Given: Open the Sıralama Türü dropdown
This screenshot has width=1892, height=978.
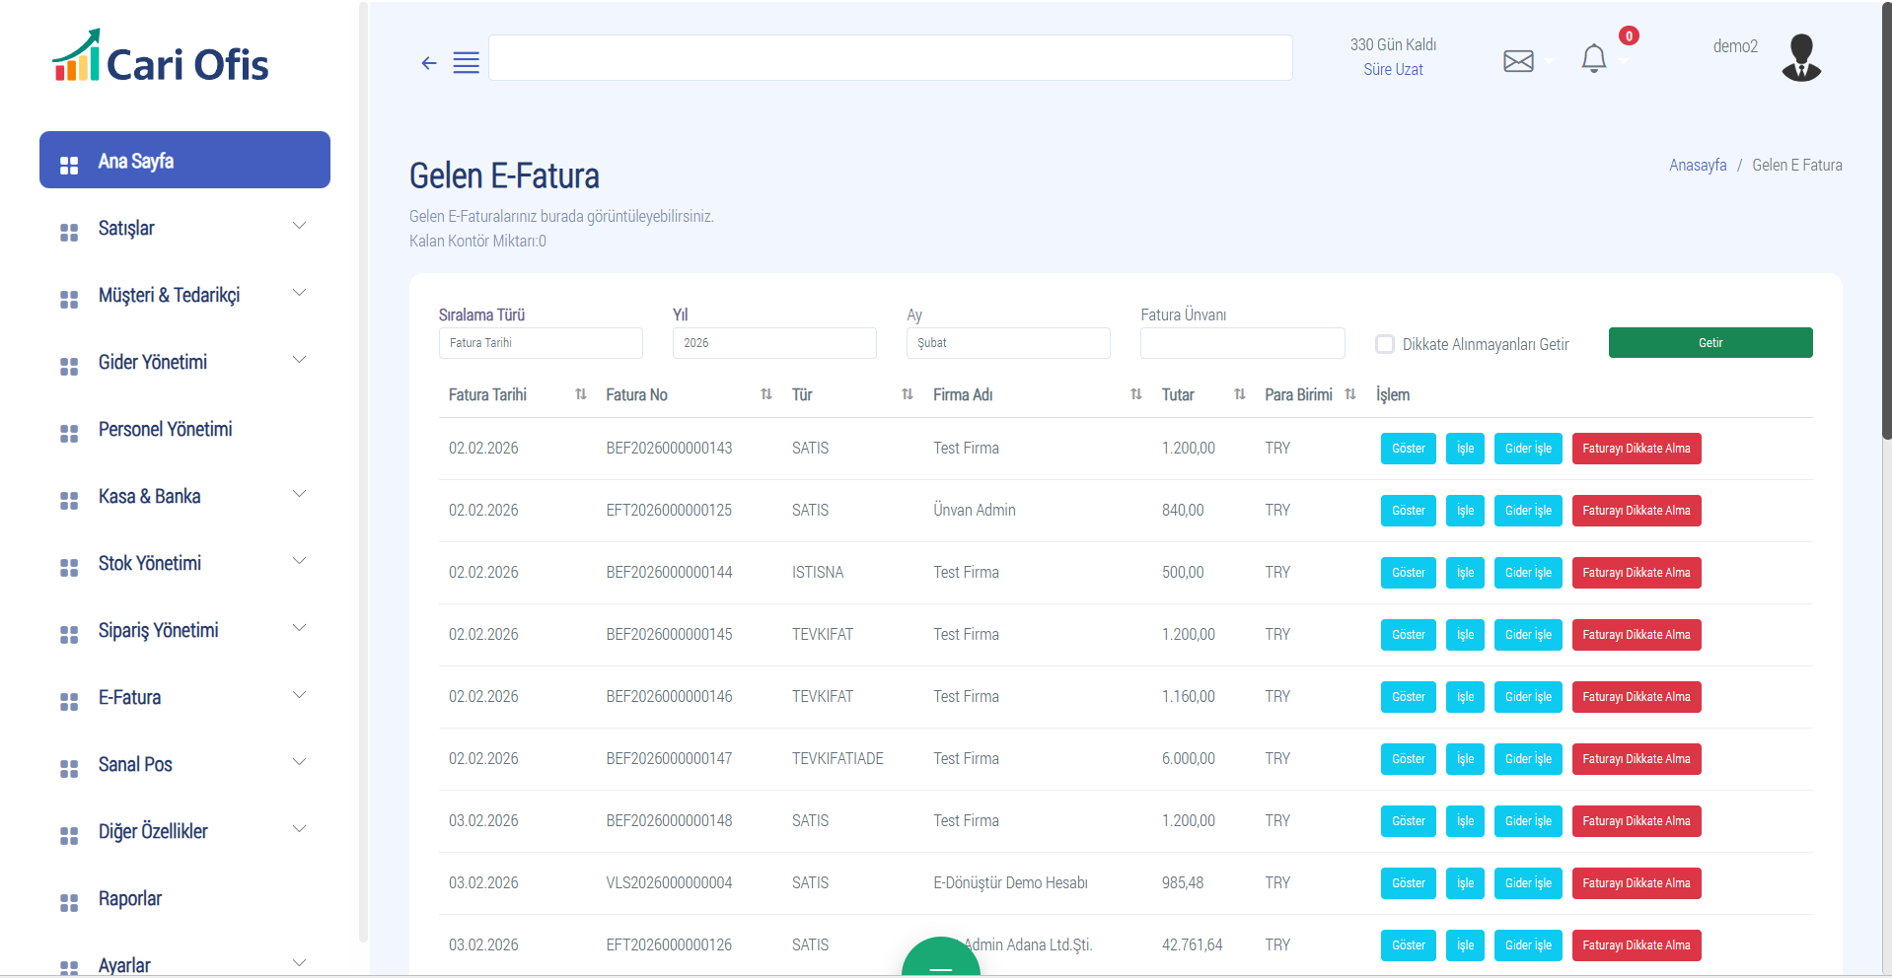Looking at the screenshot, I should pos(541,343).
